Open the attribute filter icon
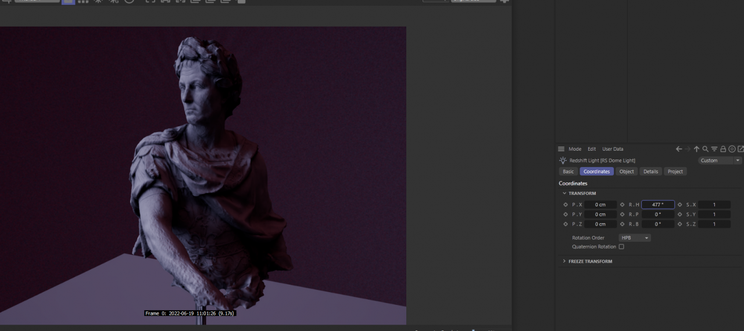 [x=714, y=149]
